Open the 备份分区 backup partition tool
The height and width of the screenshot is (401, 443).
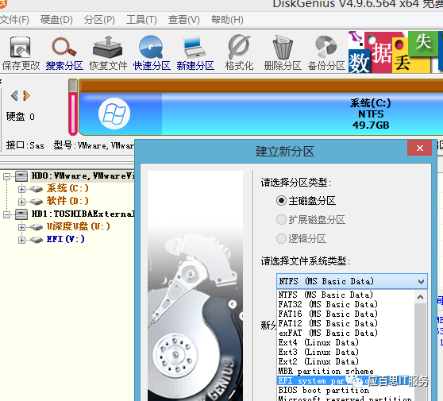coord(326,53)
